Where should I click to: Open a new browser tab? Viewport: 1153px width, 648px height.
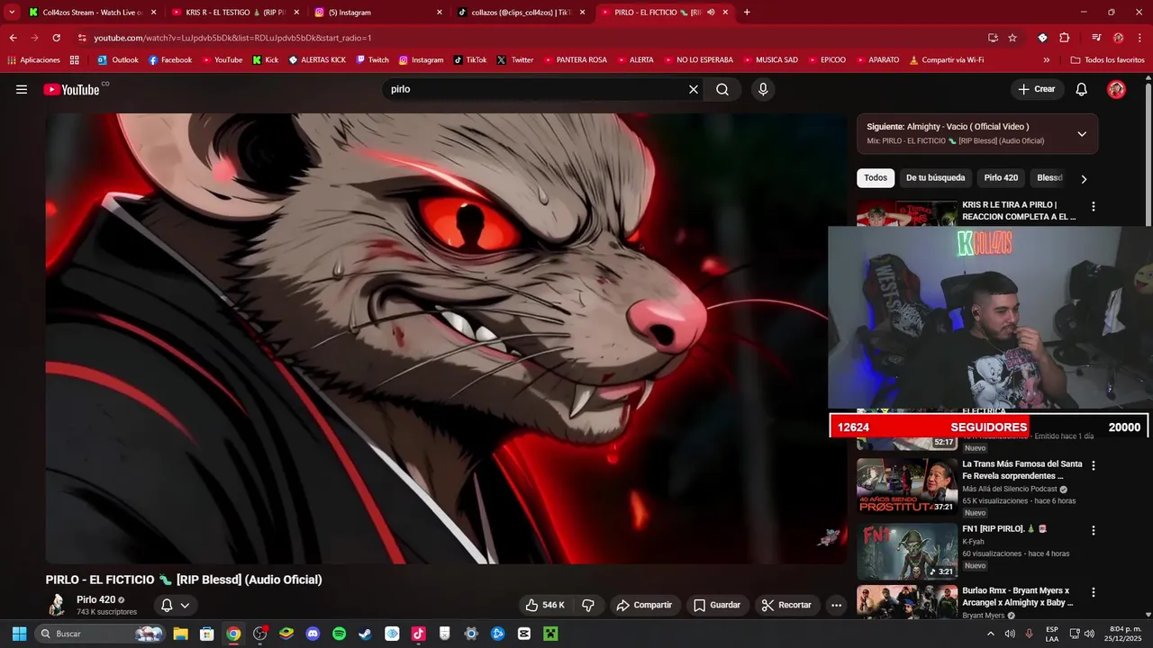click(x=747, y=13)
